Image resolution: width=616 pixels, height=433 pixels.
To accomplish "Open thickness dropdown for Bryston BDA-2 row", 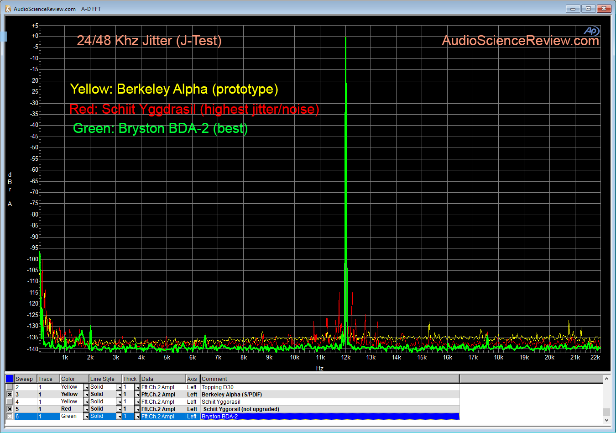I will point(137,417).
